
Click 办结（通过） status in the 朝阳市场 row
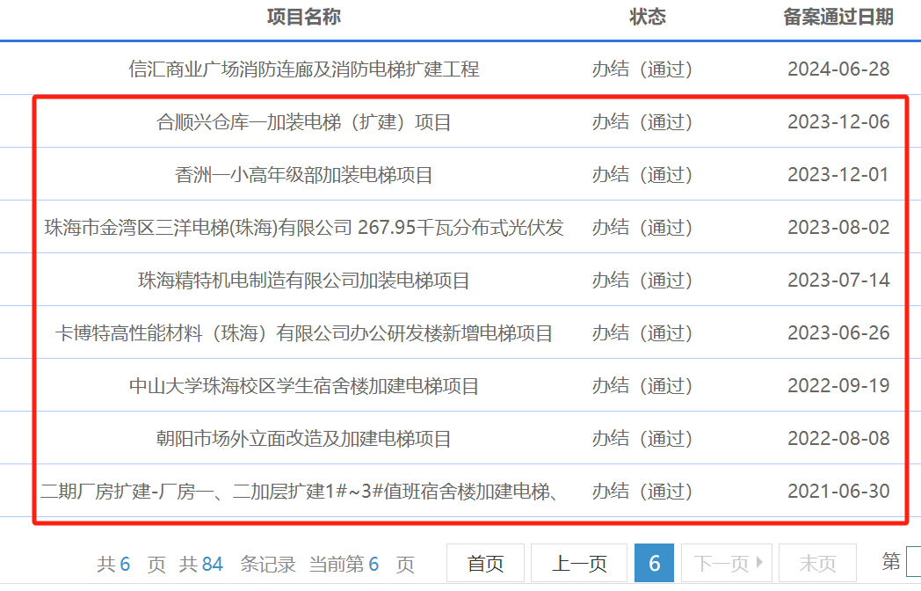click(x=642, y=439)
